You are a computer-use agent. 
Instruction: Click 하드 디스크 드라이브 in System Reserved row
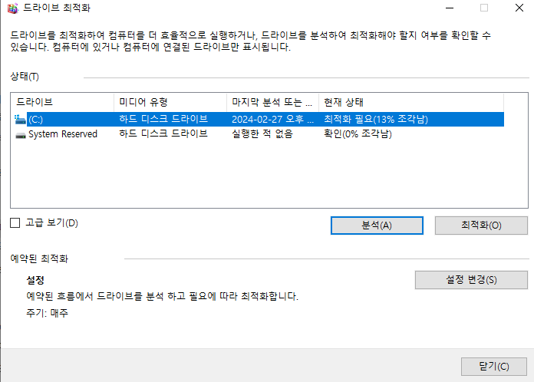click(x=163, y=133)
